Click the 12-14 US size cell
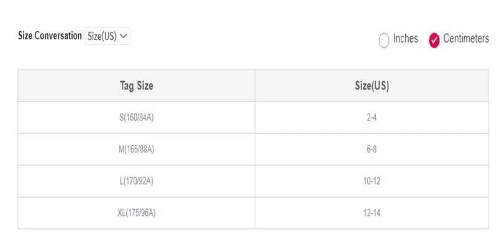497x248 pixels. 372,213
